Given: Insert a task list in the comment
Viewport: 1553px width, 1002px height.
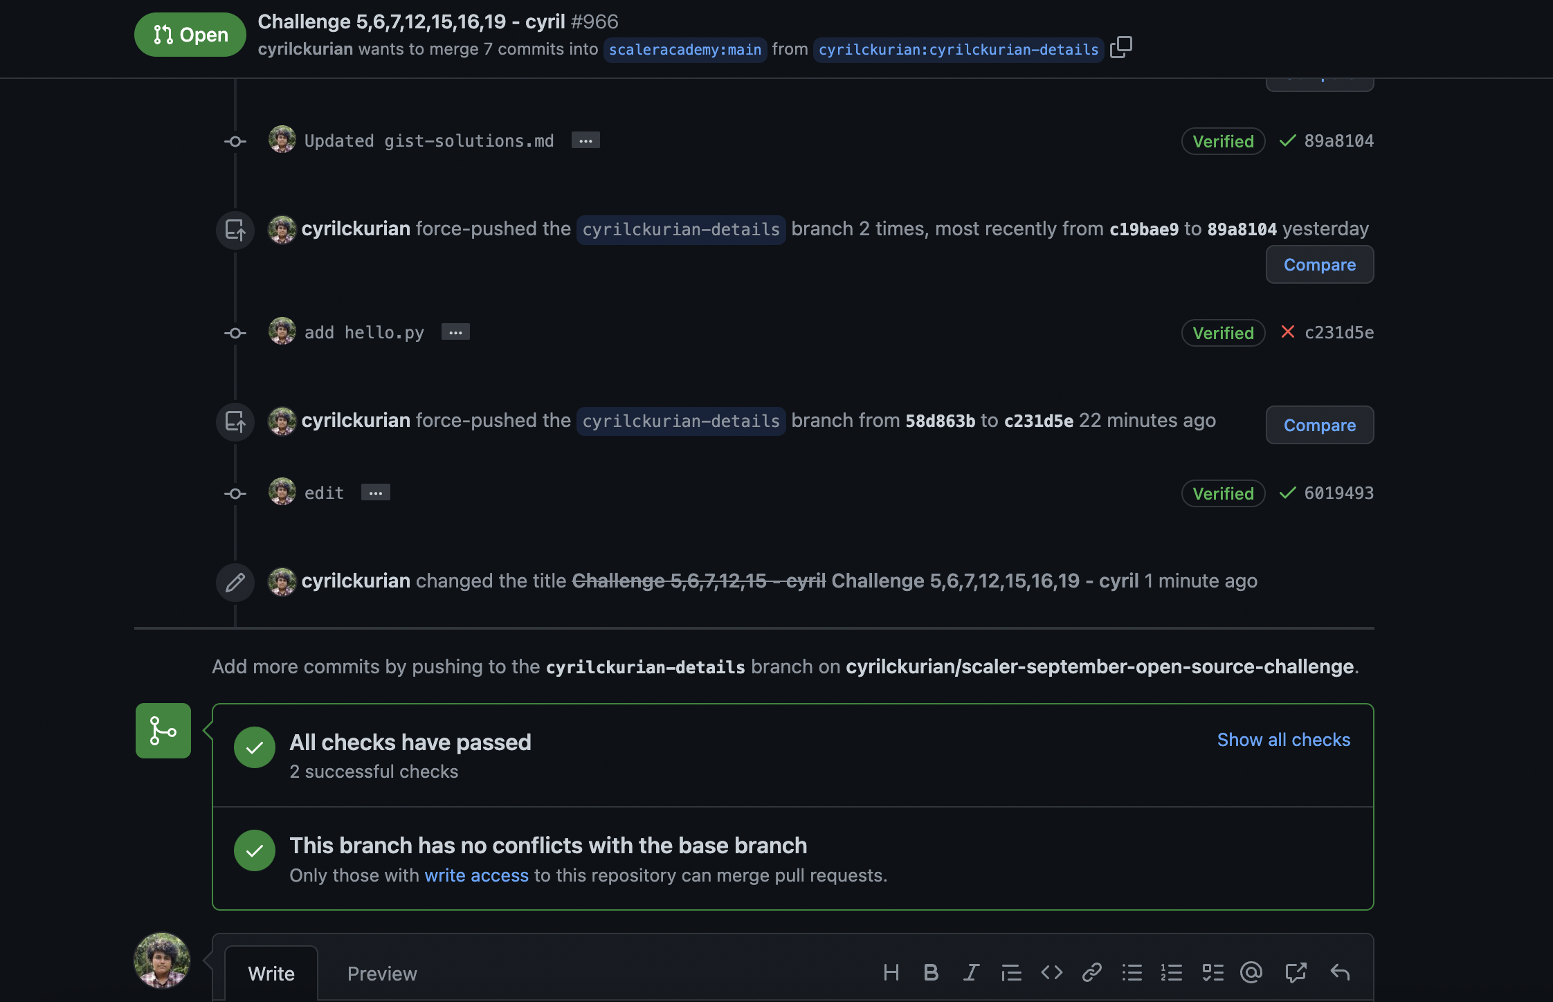Looking at the screenshot, I should [1213, 972].
